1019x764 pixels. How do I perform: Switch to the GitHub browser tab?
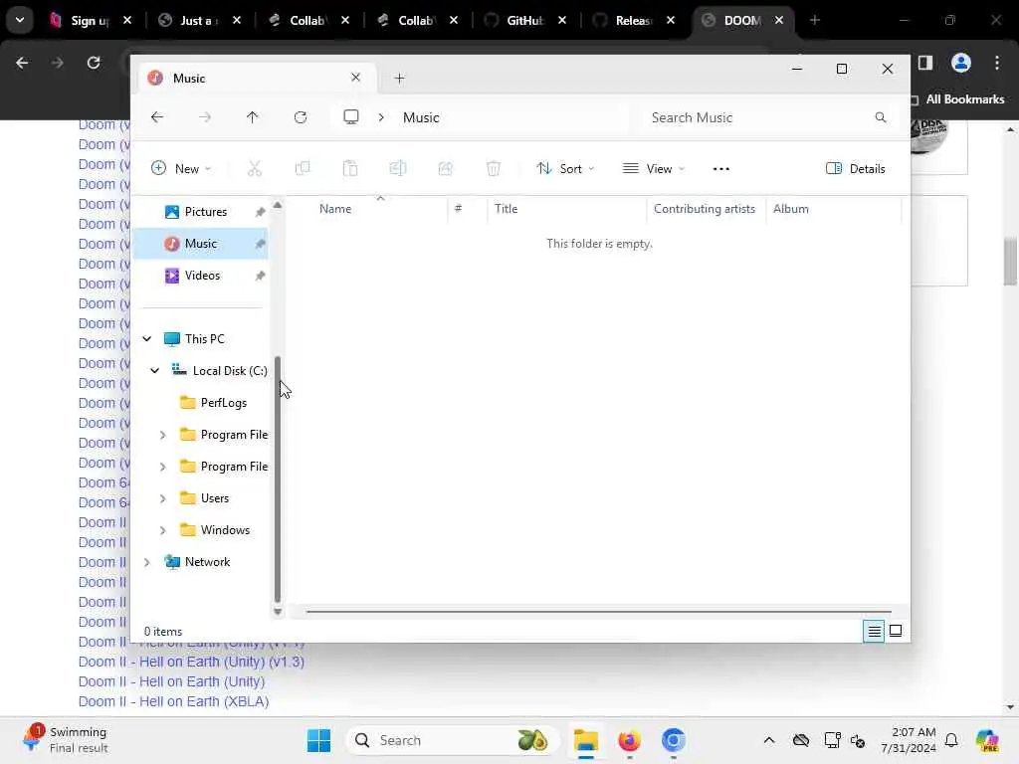pyautogui.click(x=525, y=20)
